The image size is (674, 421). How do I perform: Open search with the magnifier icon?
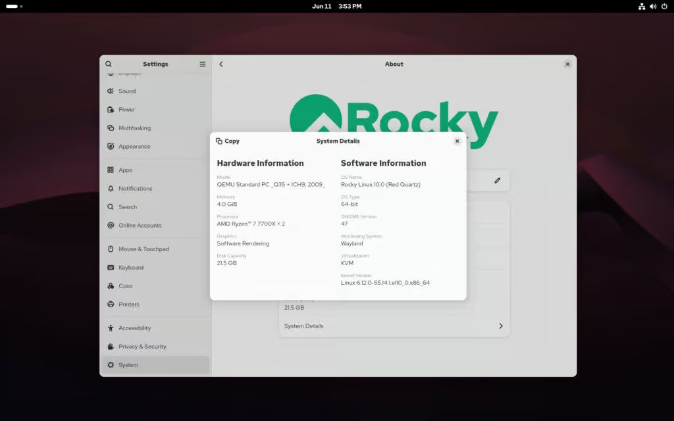109,64
